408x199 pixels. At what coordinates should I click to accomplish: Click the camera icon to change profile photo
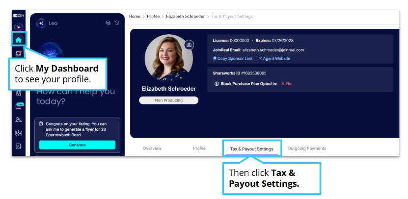(189, 45)
